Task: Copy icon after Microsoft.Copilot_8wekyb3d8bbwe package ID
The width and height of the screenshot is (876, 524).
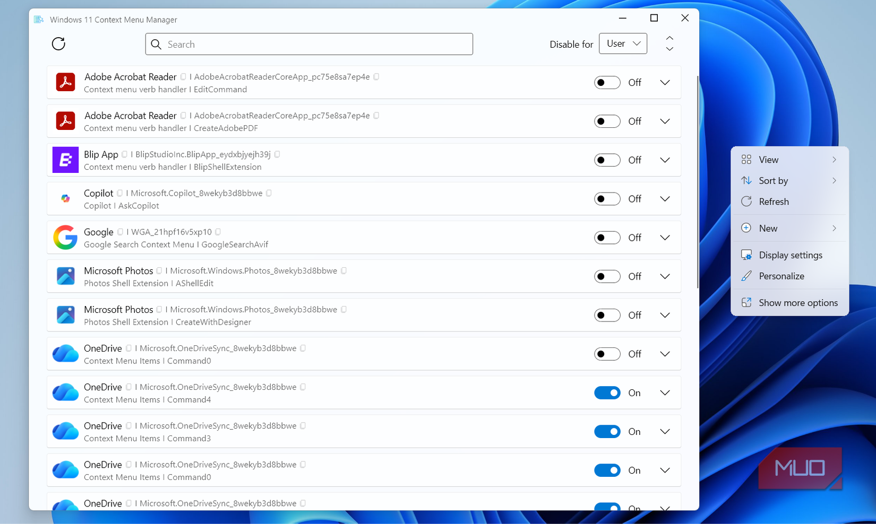Action: pos(269,193)
